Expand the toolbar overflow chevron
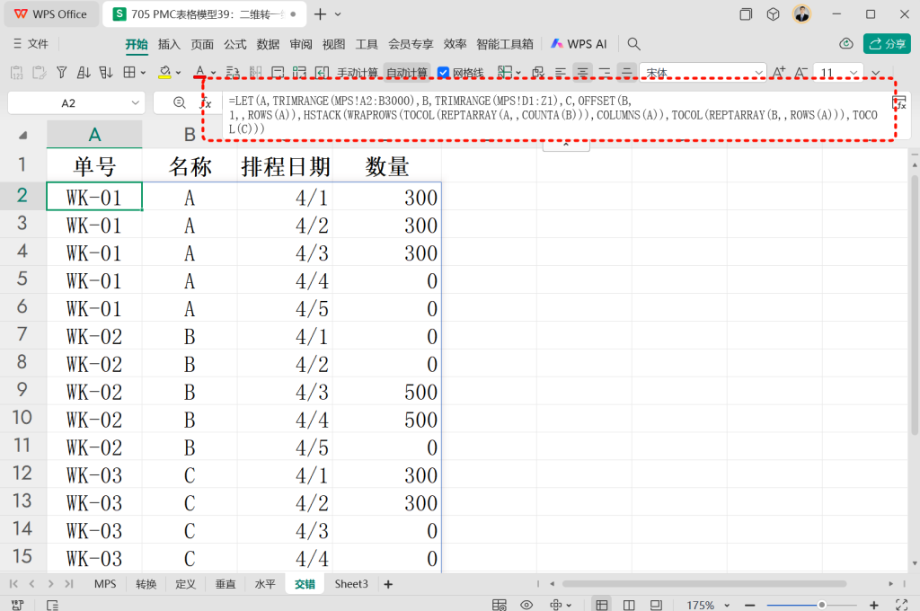This screenshot has width=920, height=611. 876,74
